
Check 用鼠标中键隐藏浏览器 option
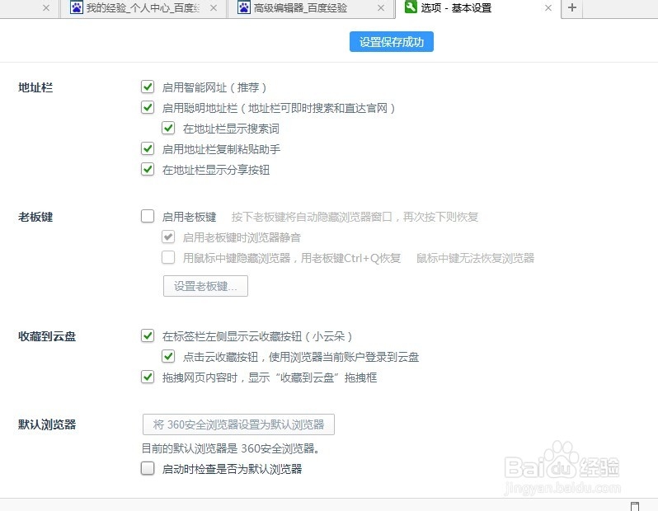coord(168,258)
